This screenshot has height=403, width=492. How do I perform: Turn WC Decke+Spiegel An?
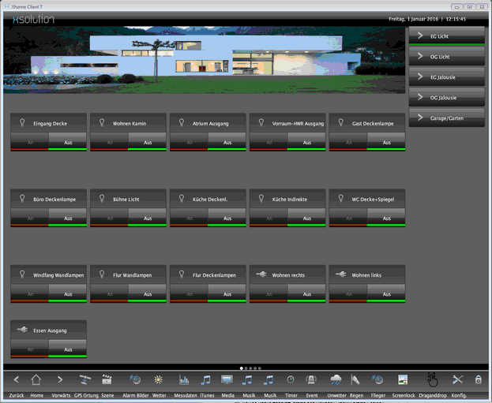tap(348, 218)
